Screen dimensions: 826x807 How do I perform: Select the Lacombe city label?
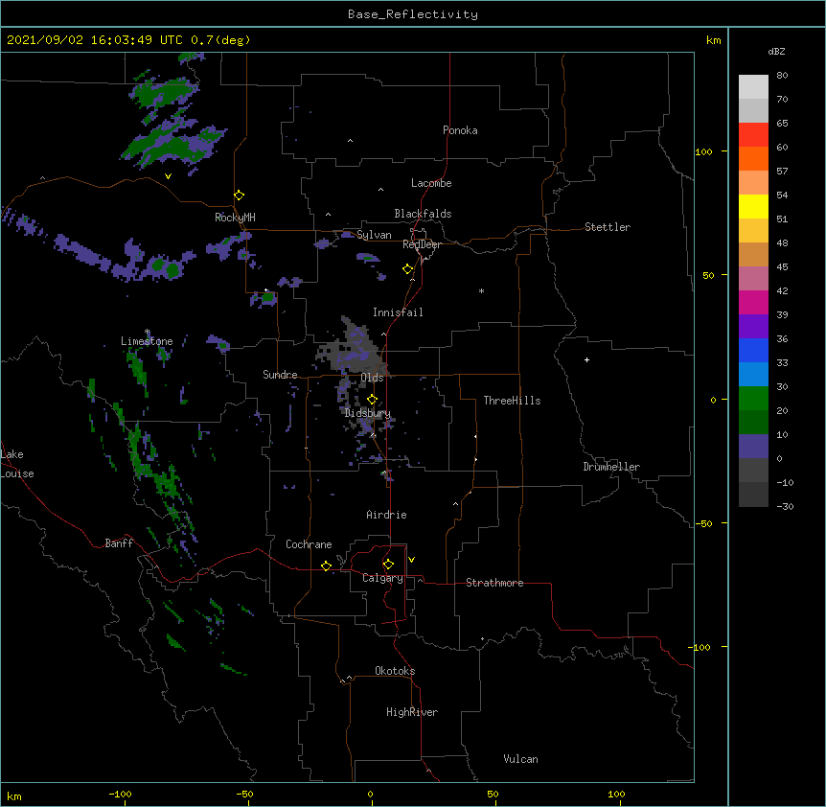pos(431,183)
